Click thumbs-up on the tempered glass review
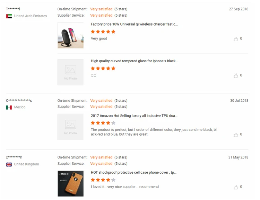Image resolution: width=260 pixels, height=200 pixels. [236, 76]
